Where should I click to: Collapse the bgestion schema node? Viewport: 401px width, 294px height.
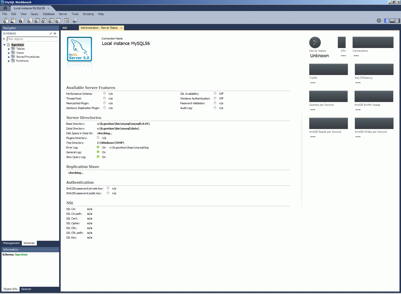(4, 45)
